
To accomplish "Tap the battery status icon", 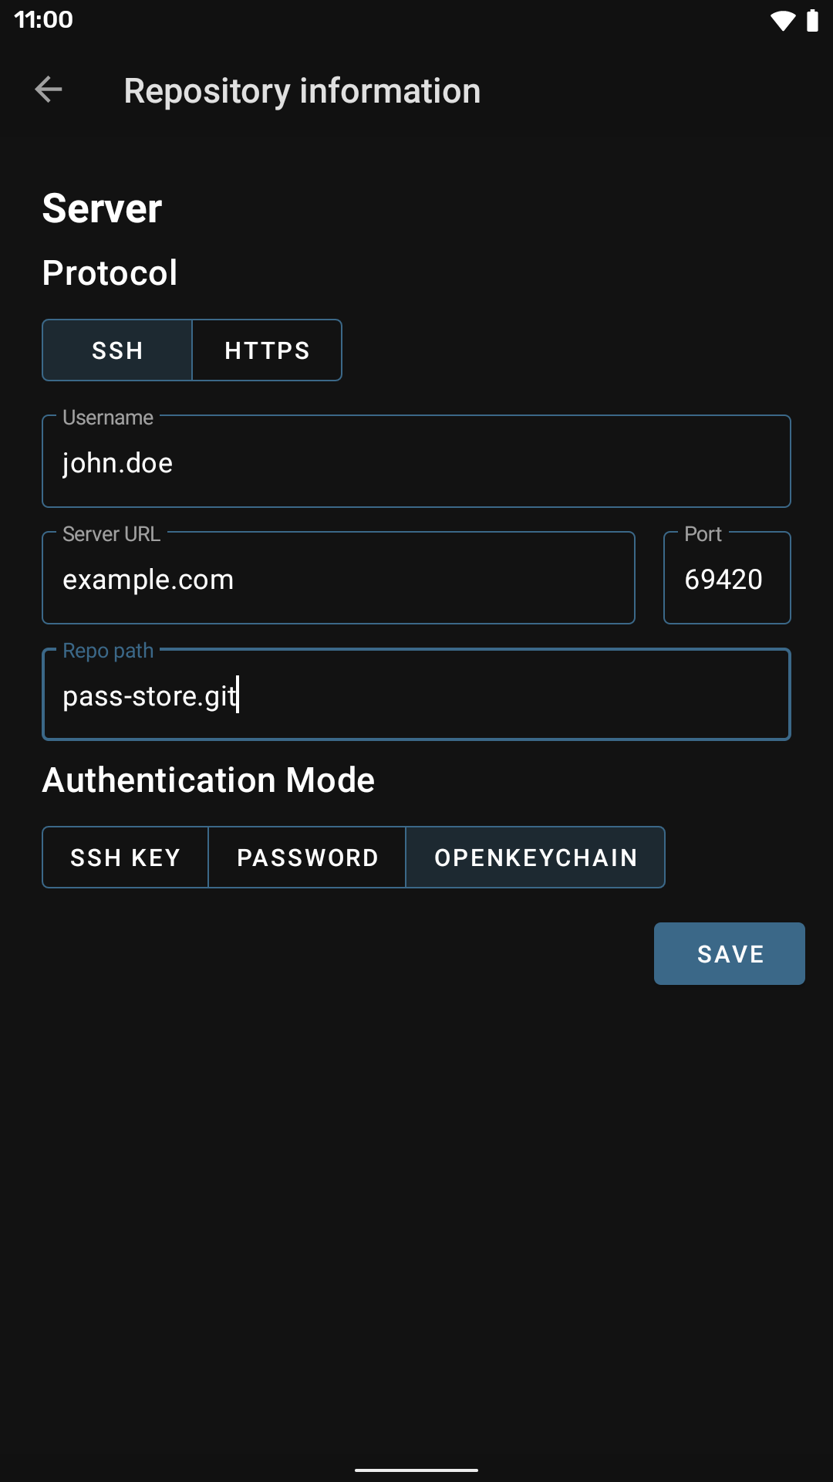I will [811, 21].
